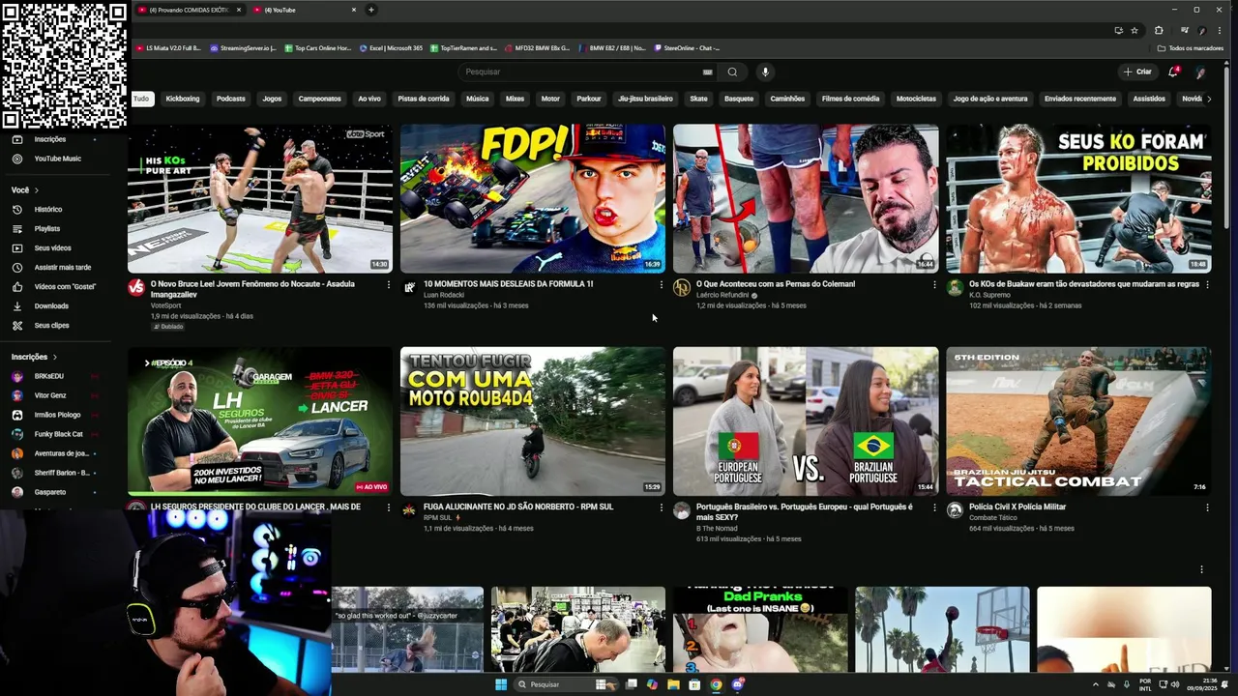Open the VoteSport channel avatar
Viewport: 1238px width, 696px height.
pyautogui.click(x=135, y=288)
